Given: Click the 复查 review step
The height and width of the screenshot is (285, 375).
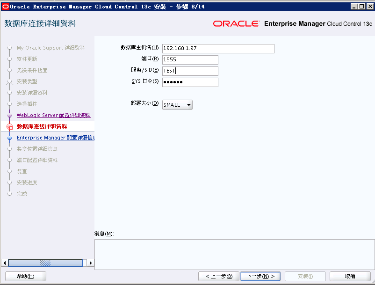Looking at the screenshot, I should click(22, 171).
